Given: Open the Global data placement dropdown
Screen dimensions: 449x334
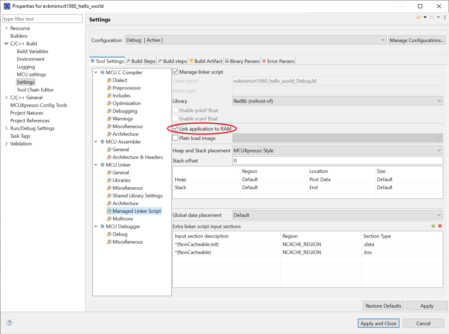Looking at the screenshot, I should click(337, 215).
